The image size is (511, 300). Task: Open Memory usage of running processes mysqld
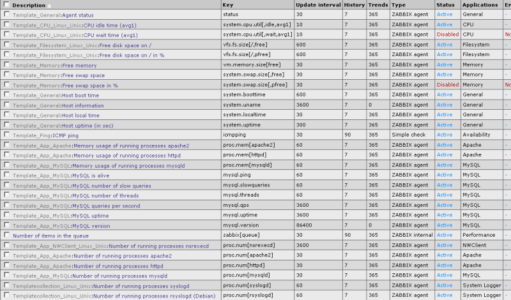click(x=128, y=165)
